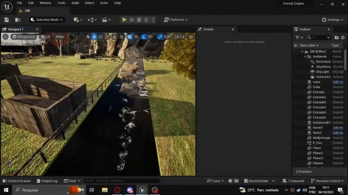This screenshot has height=195, width=348.
Task: Change the rotation snap value 10°
Action: (x=150, y=37)
